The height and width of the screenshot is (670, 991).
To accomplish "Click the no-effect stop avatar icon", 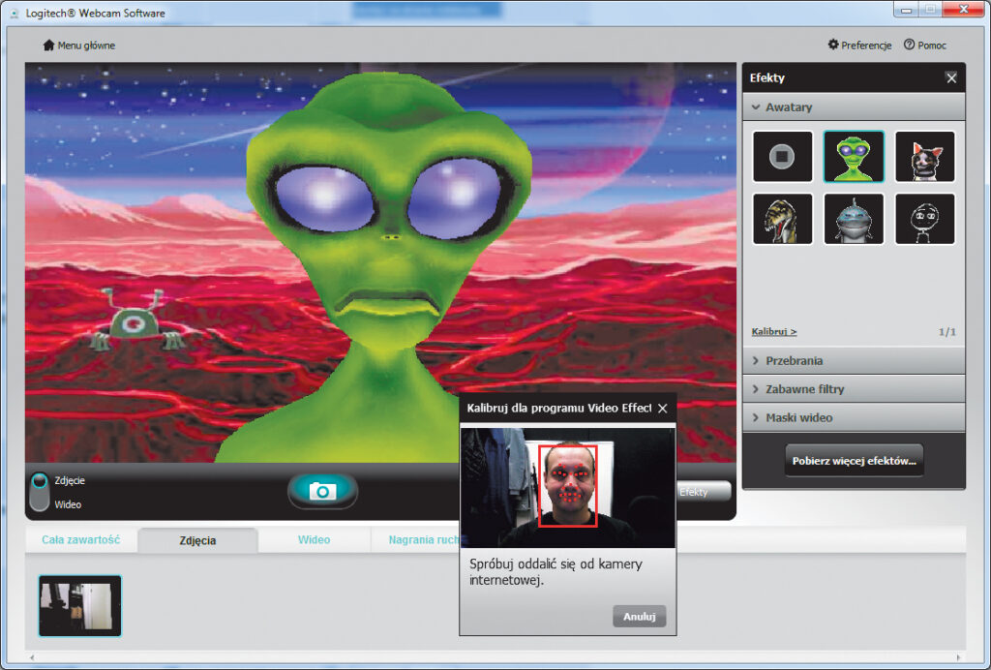I will point(782,157).
